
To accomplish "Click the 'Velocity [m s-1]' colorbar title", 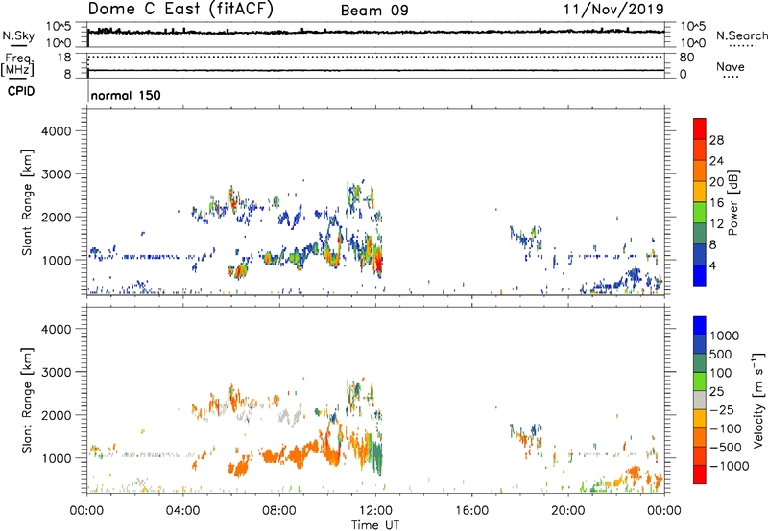I will (x=758, y=400).
